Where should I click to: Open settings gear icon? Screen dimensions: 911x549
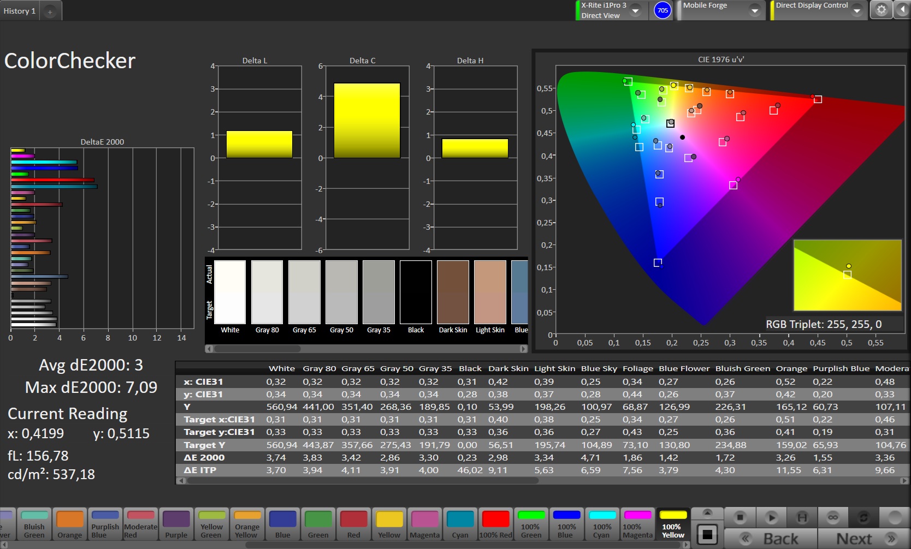pyautogui.click(x=881, y=10)
